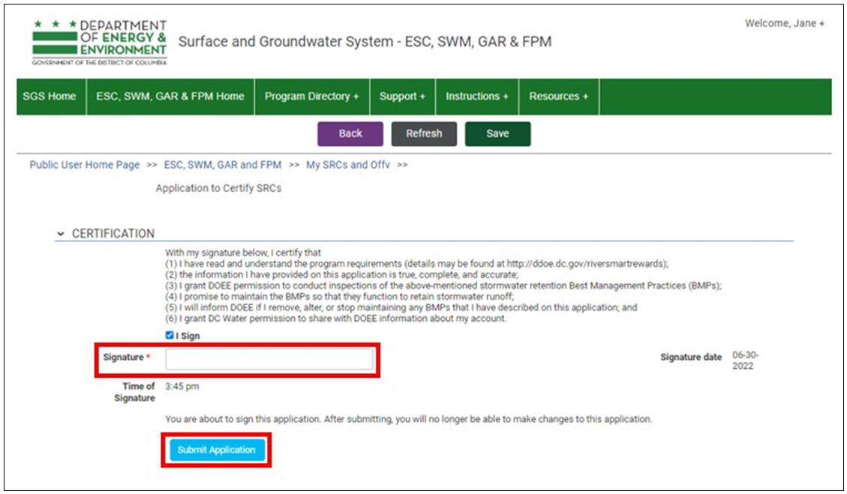Focus the Signature text field
Viewport: 847px width, 494px height.
269,360
